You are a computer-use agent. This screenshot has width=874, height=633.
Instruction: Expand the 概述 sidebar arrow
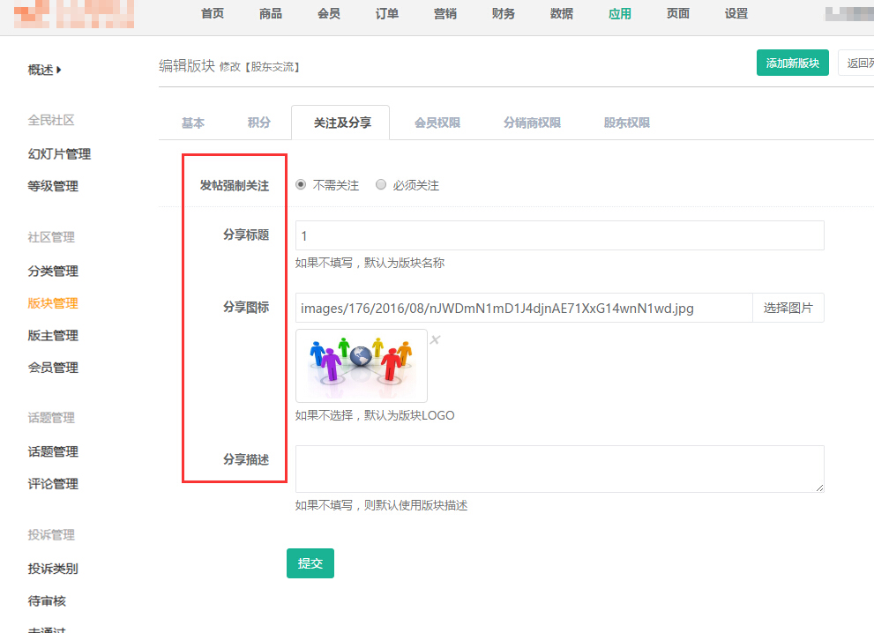[58, 70]
